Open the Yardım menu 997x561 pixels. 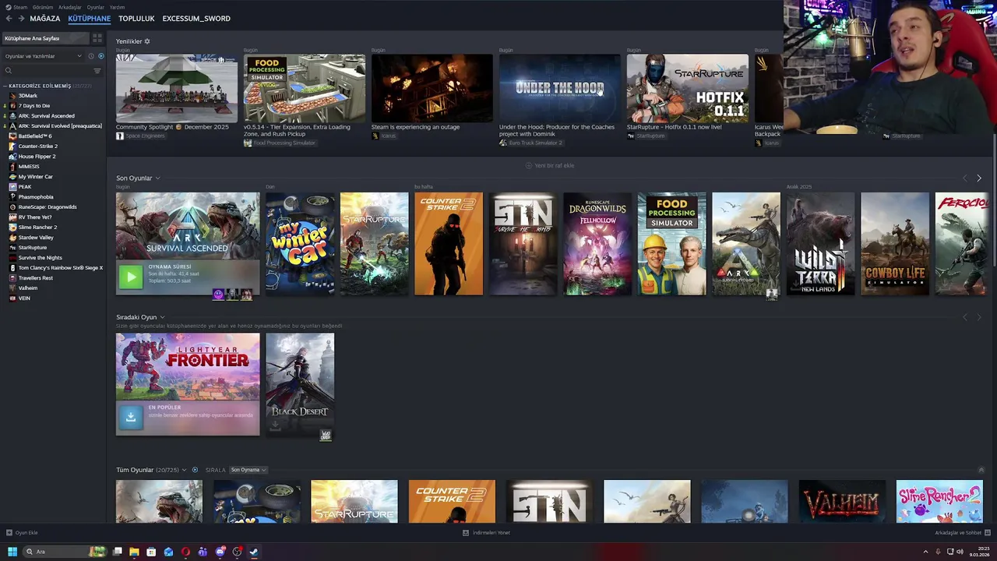point(116,7)
